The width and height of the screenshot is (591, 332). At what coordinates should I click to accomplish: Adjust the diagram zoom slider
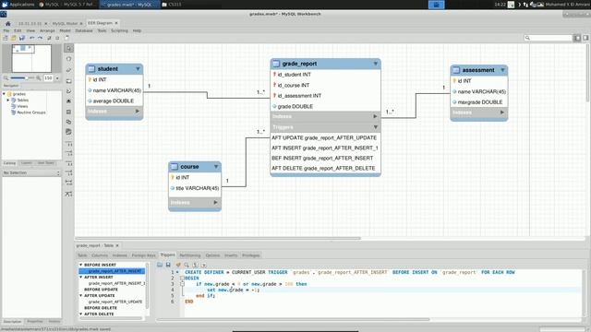(22, 77)
